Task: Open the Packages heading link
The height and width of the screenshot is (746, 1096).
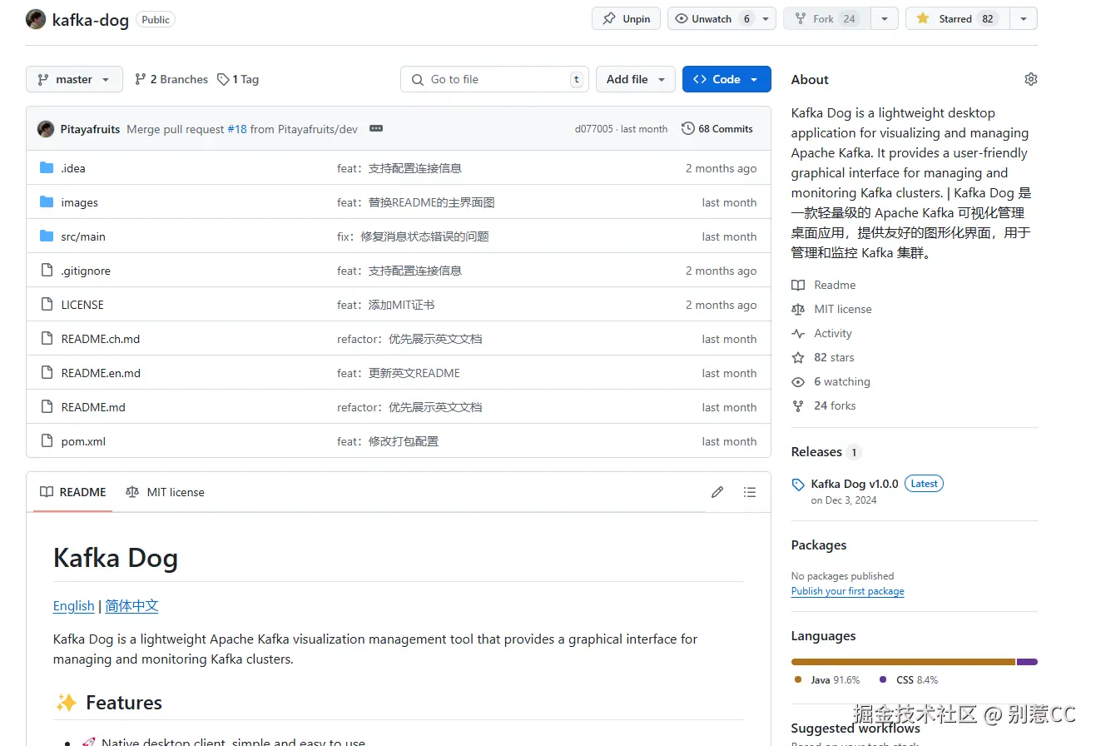Action: 819,545
